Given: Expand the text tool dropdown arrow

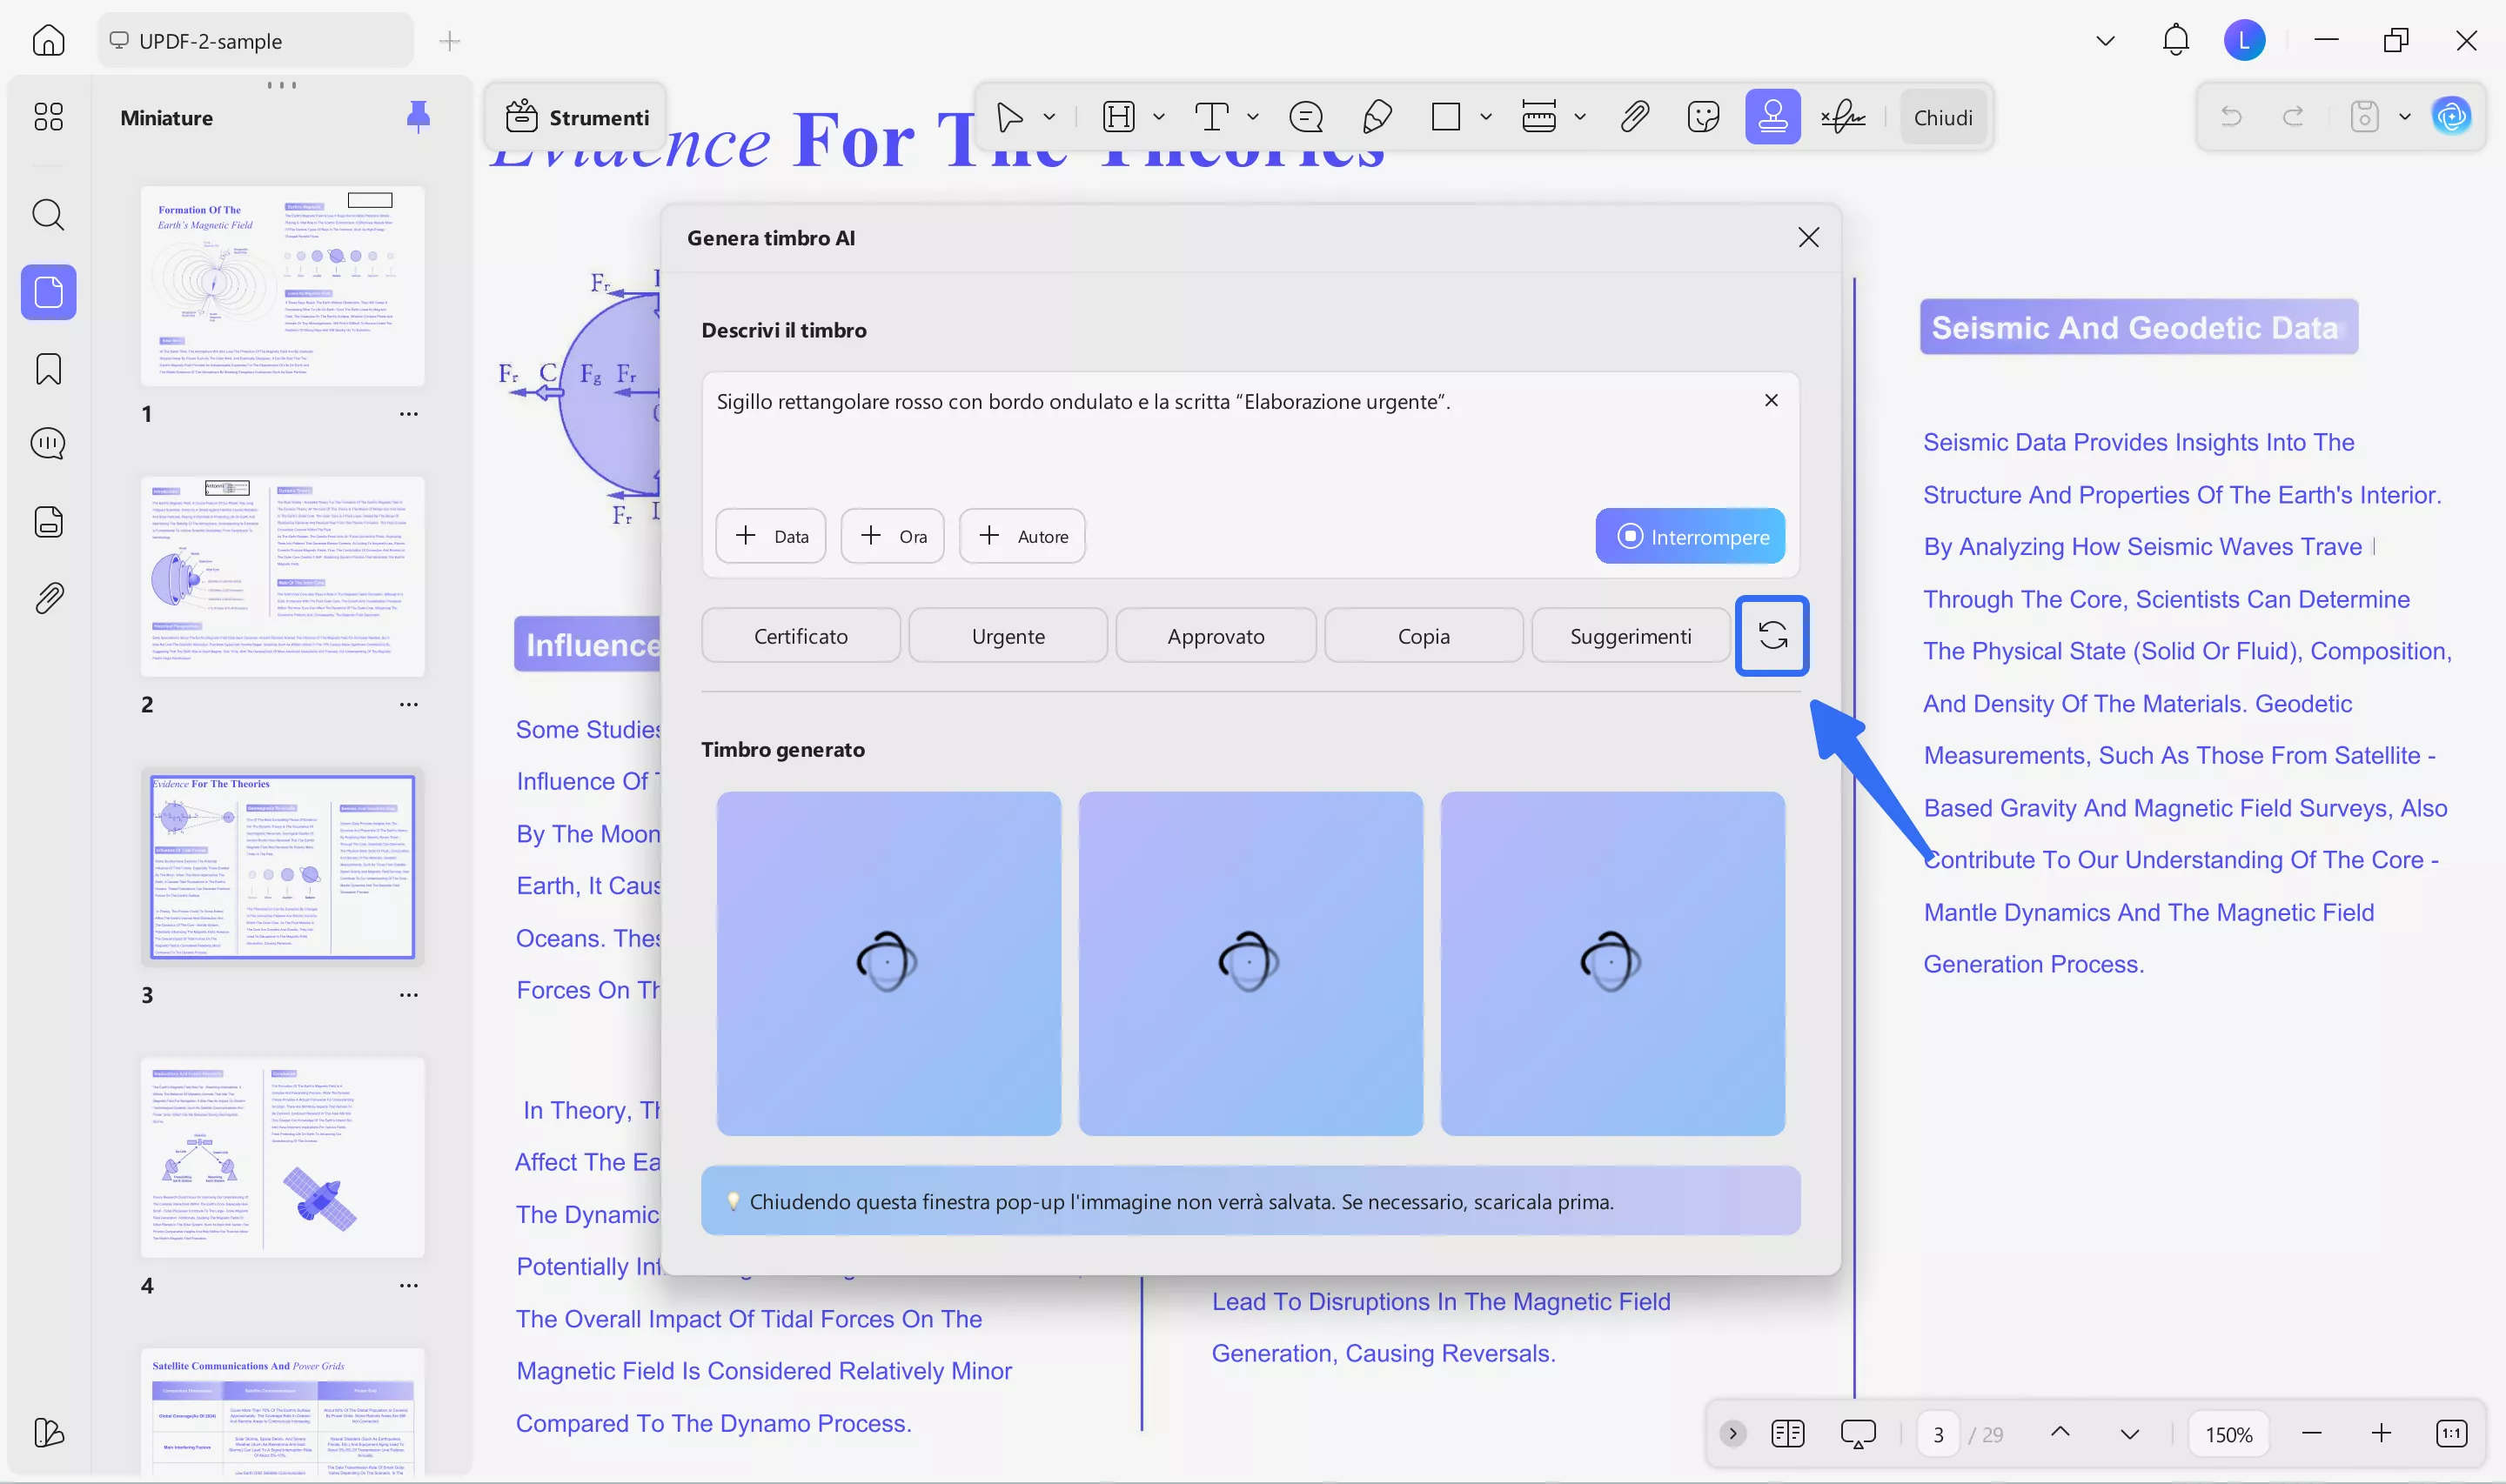Looking at the screenshot, I should point(1253,117).
